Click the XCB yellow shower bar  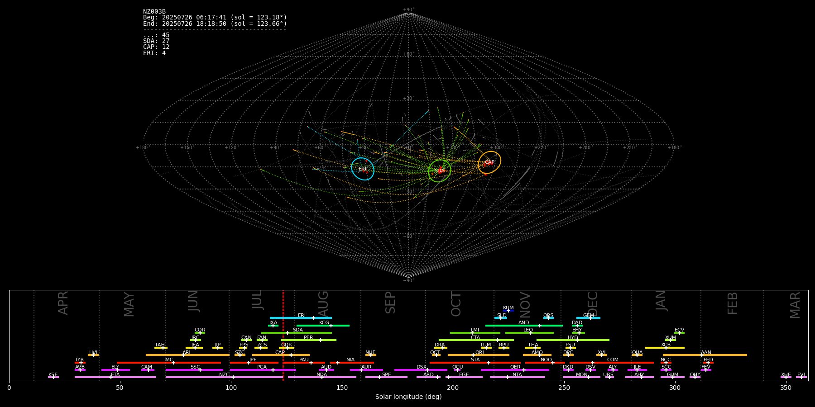[665, 348]
